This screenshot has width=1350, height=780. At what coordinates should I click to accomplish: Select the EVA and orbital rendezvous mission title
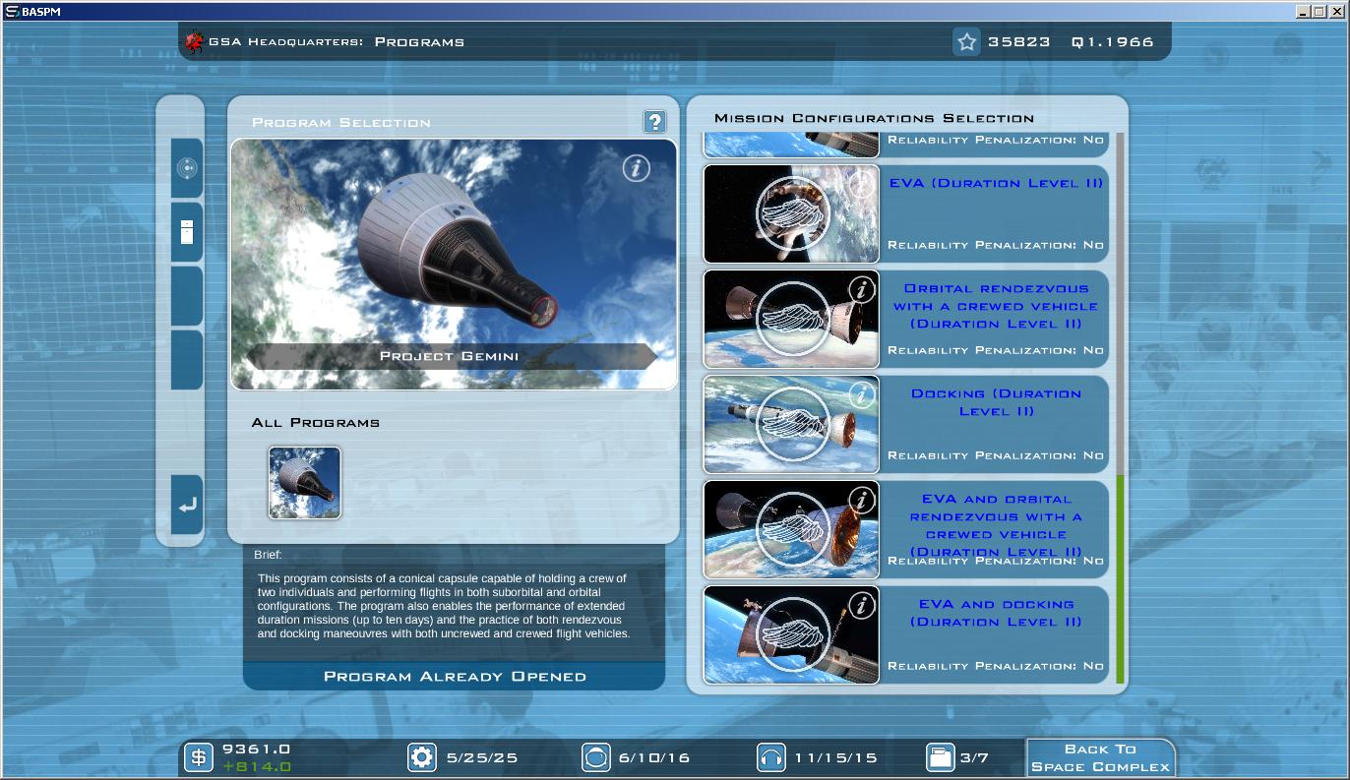coord(996,525)
